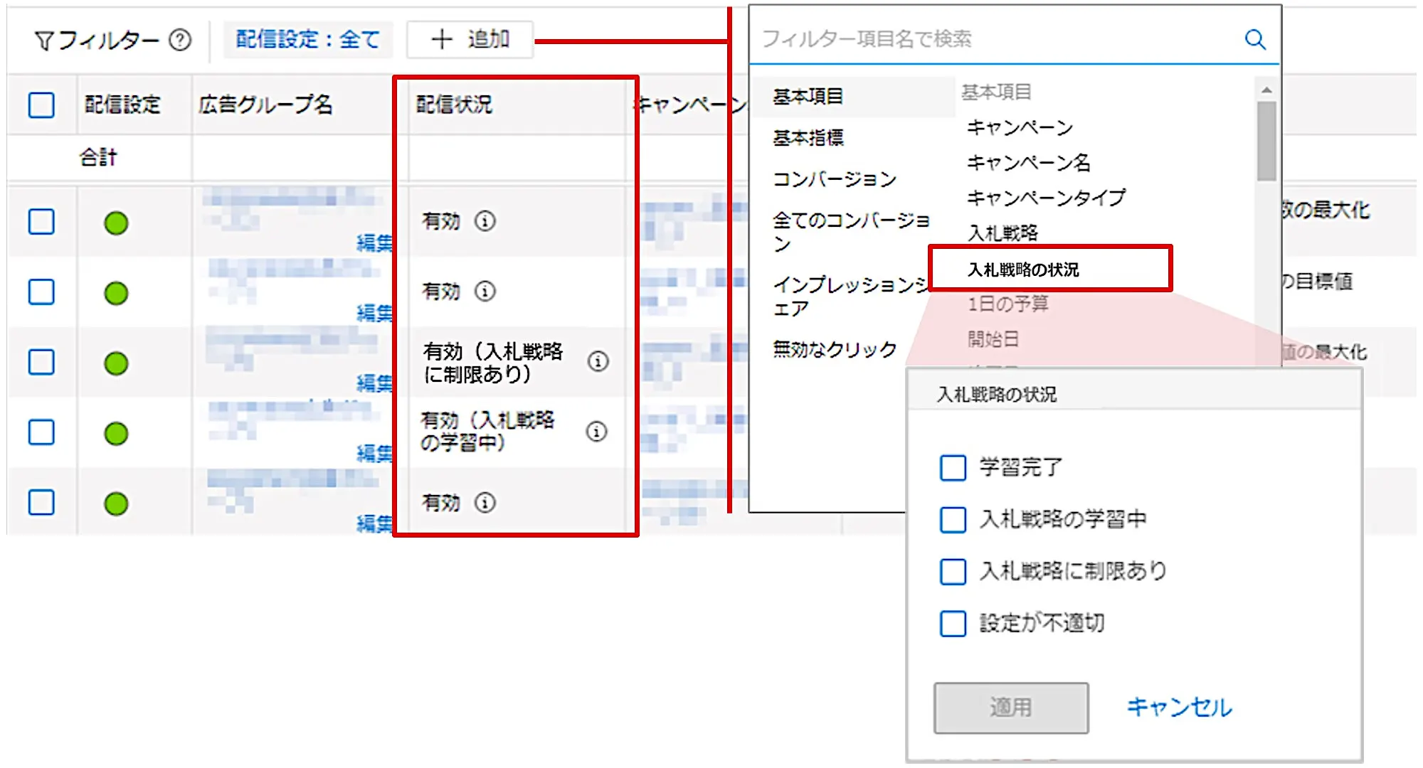Check the third ad group row checkbox

(x=41, y=362)
